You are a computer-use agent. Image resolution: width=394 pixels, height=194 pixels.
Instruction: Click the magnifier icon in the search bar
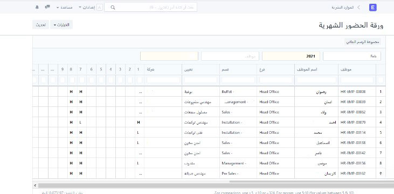pyautogui.click(x=113, y=8)
